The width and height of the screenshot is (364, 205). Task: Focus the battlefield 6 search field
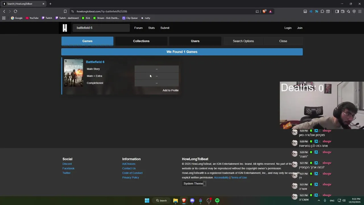(101, 28)
